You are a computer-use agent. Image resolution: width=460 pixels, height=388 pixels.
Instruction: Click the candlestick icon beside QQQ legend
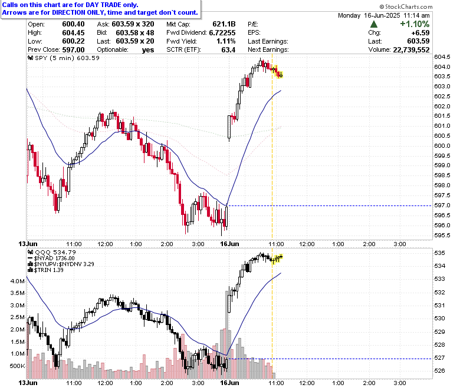point(30,252)
